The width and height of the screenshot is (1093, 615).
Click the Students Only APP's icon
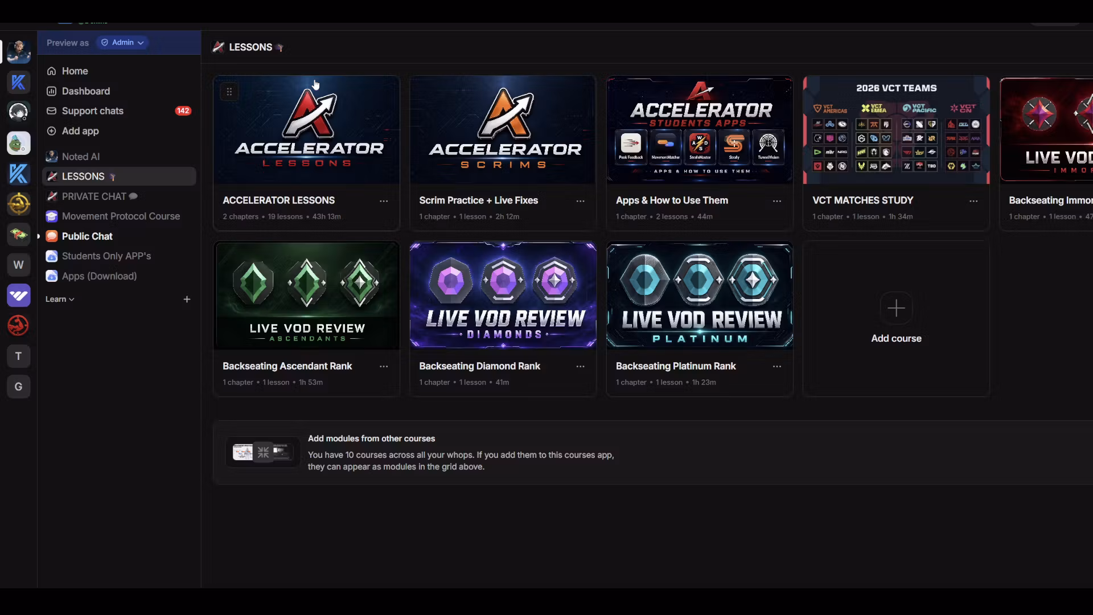[x=51, y=256]
